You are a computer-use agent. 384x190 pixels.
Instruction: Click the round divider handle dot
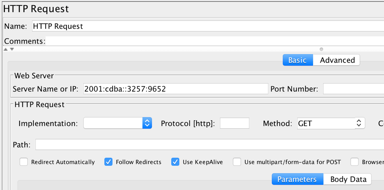[x=321, y=50]
